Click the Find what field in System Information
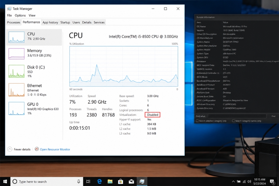The height and width of the screenshot is (186, 279). click(237, 116)
